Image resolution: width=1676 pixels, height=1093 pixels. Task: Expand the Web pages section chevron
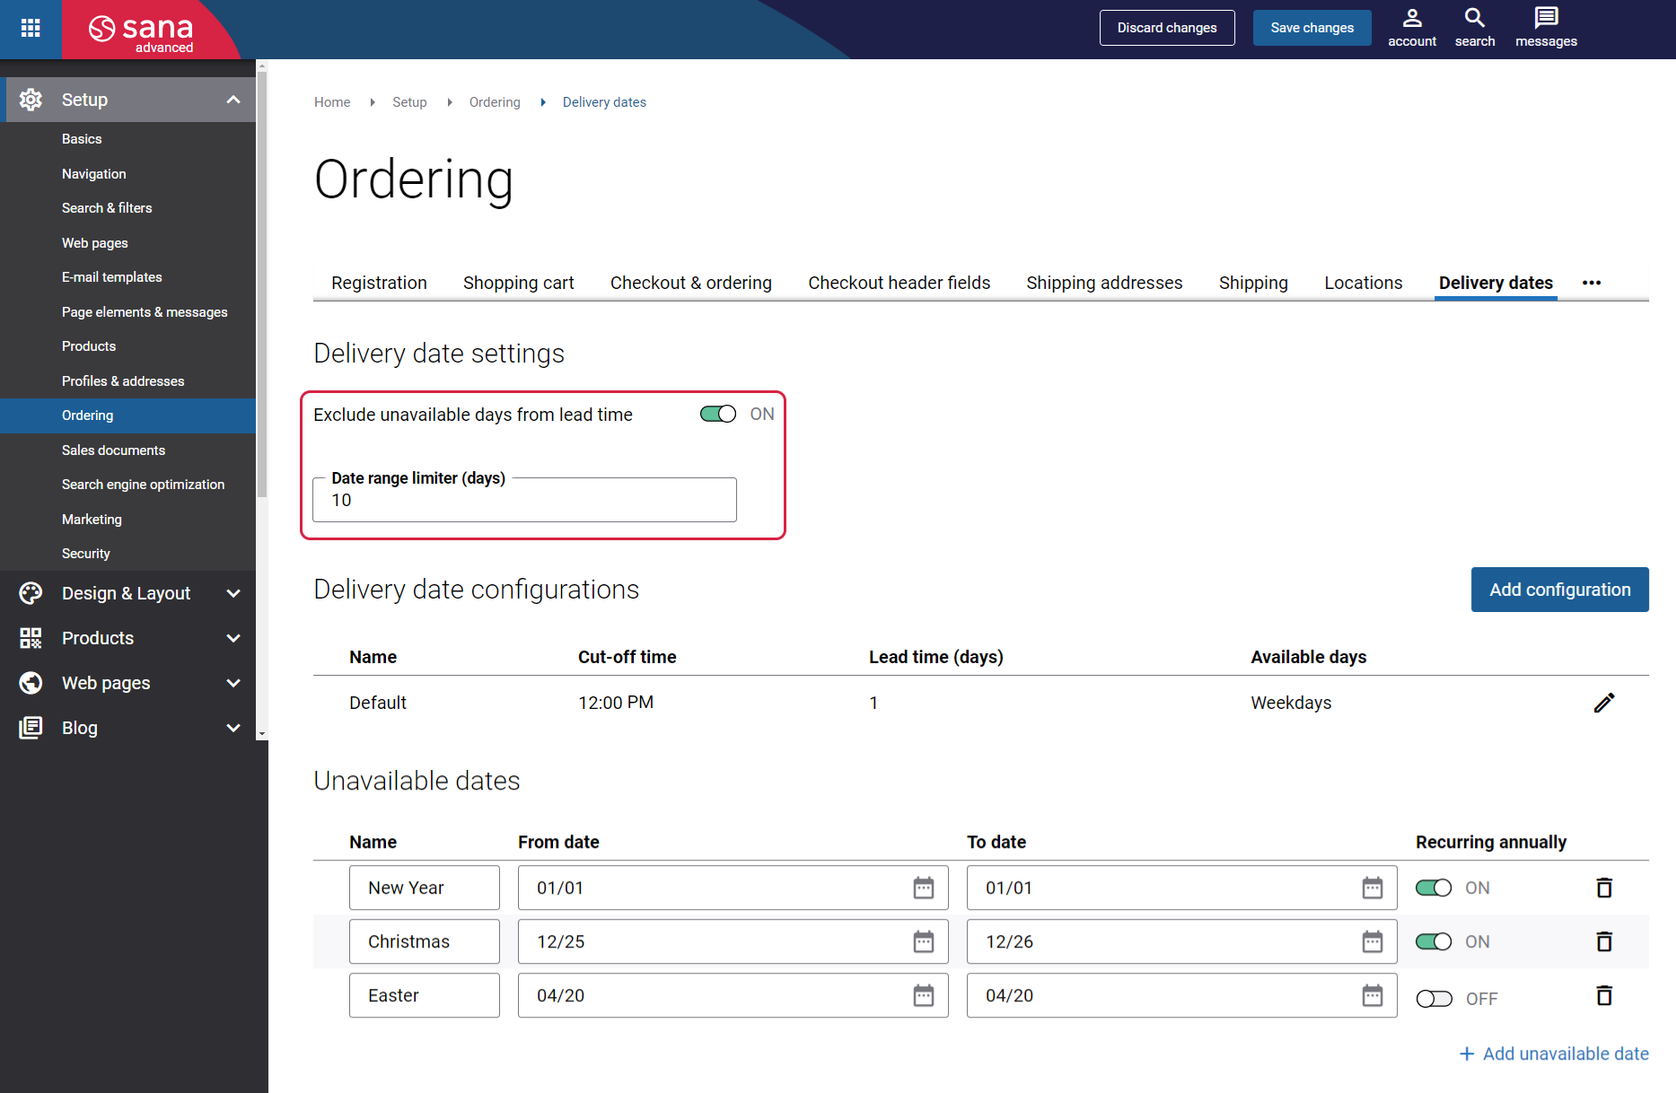click(233, 683)
